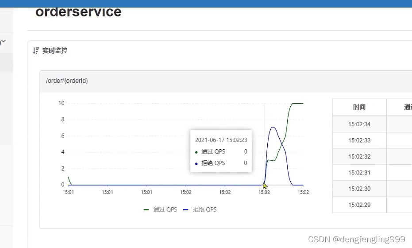
Task: Click the sort icon beside 实时监控
Action: (x=36, y=51)
